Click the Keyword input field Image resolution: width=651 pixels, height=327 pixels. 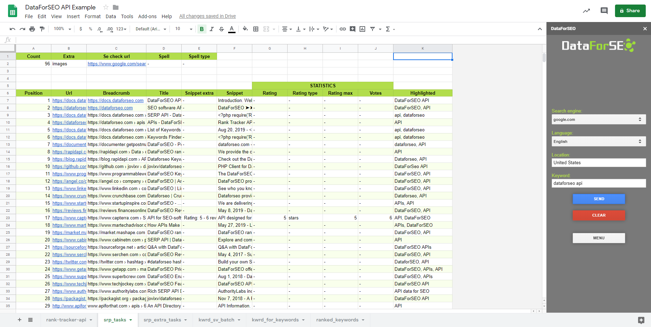tap(599, 183)
